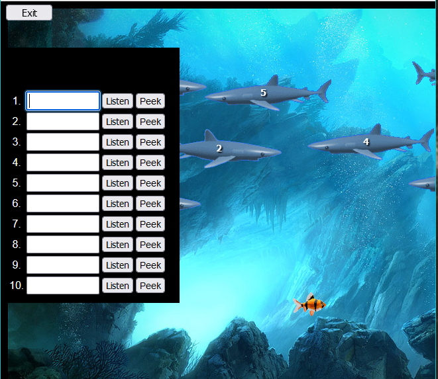Focus the answer field for row 2
The height and width of the screenshot is (379, 438).
(63, 121)
